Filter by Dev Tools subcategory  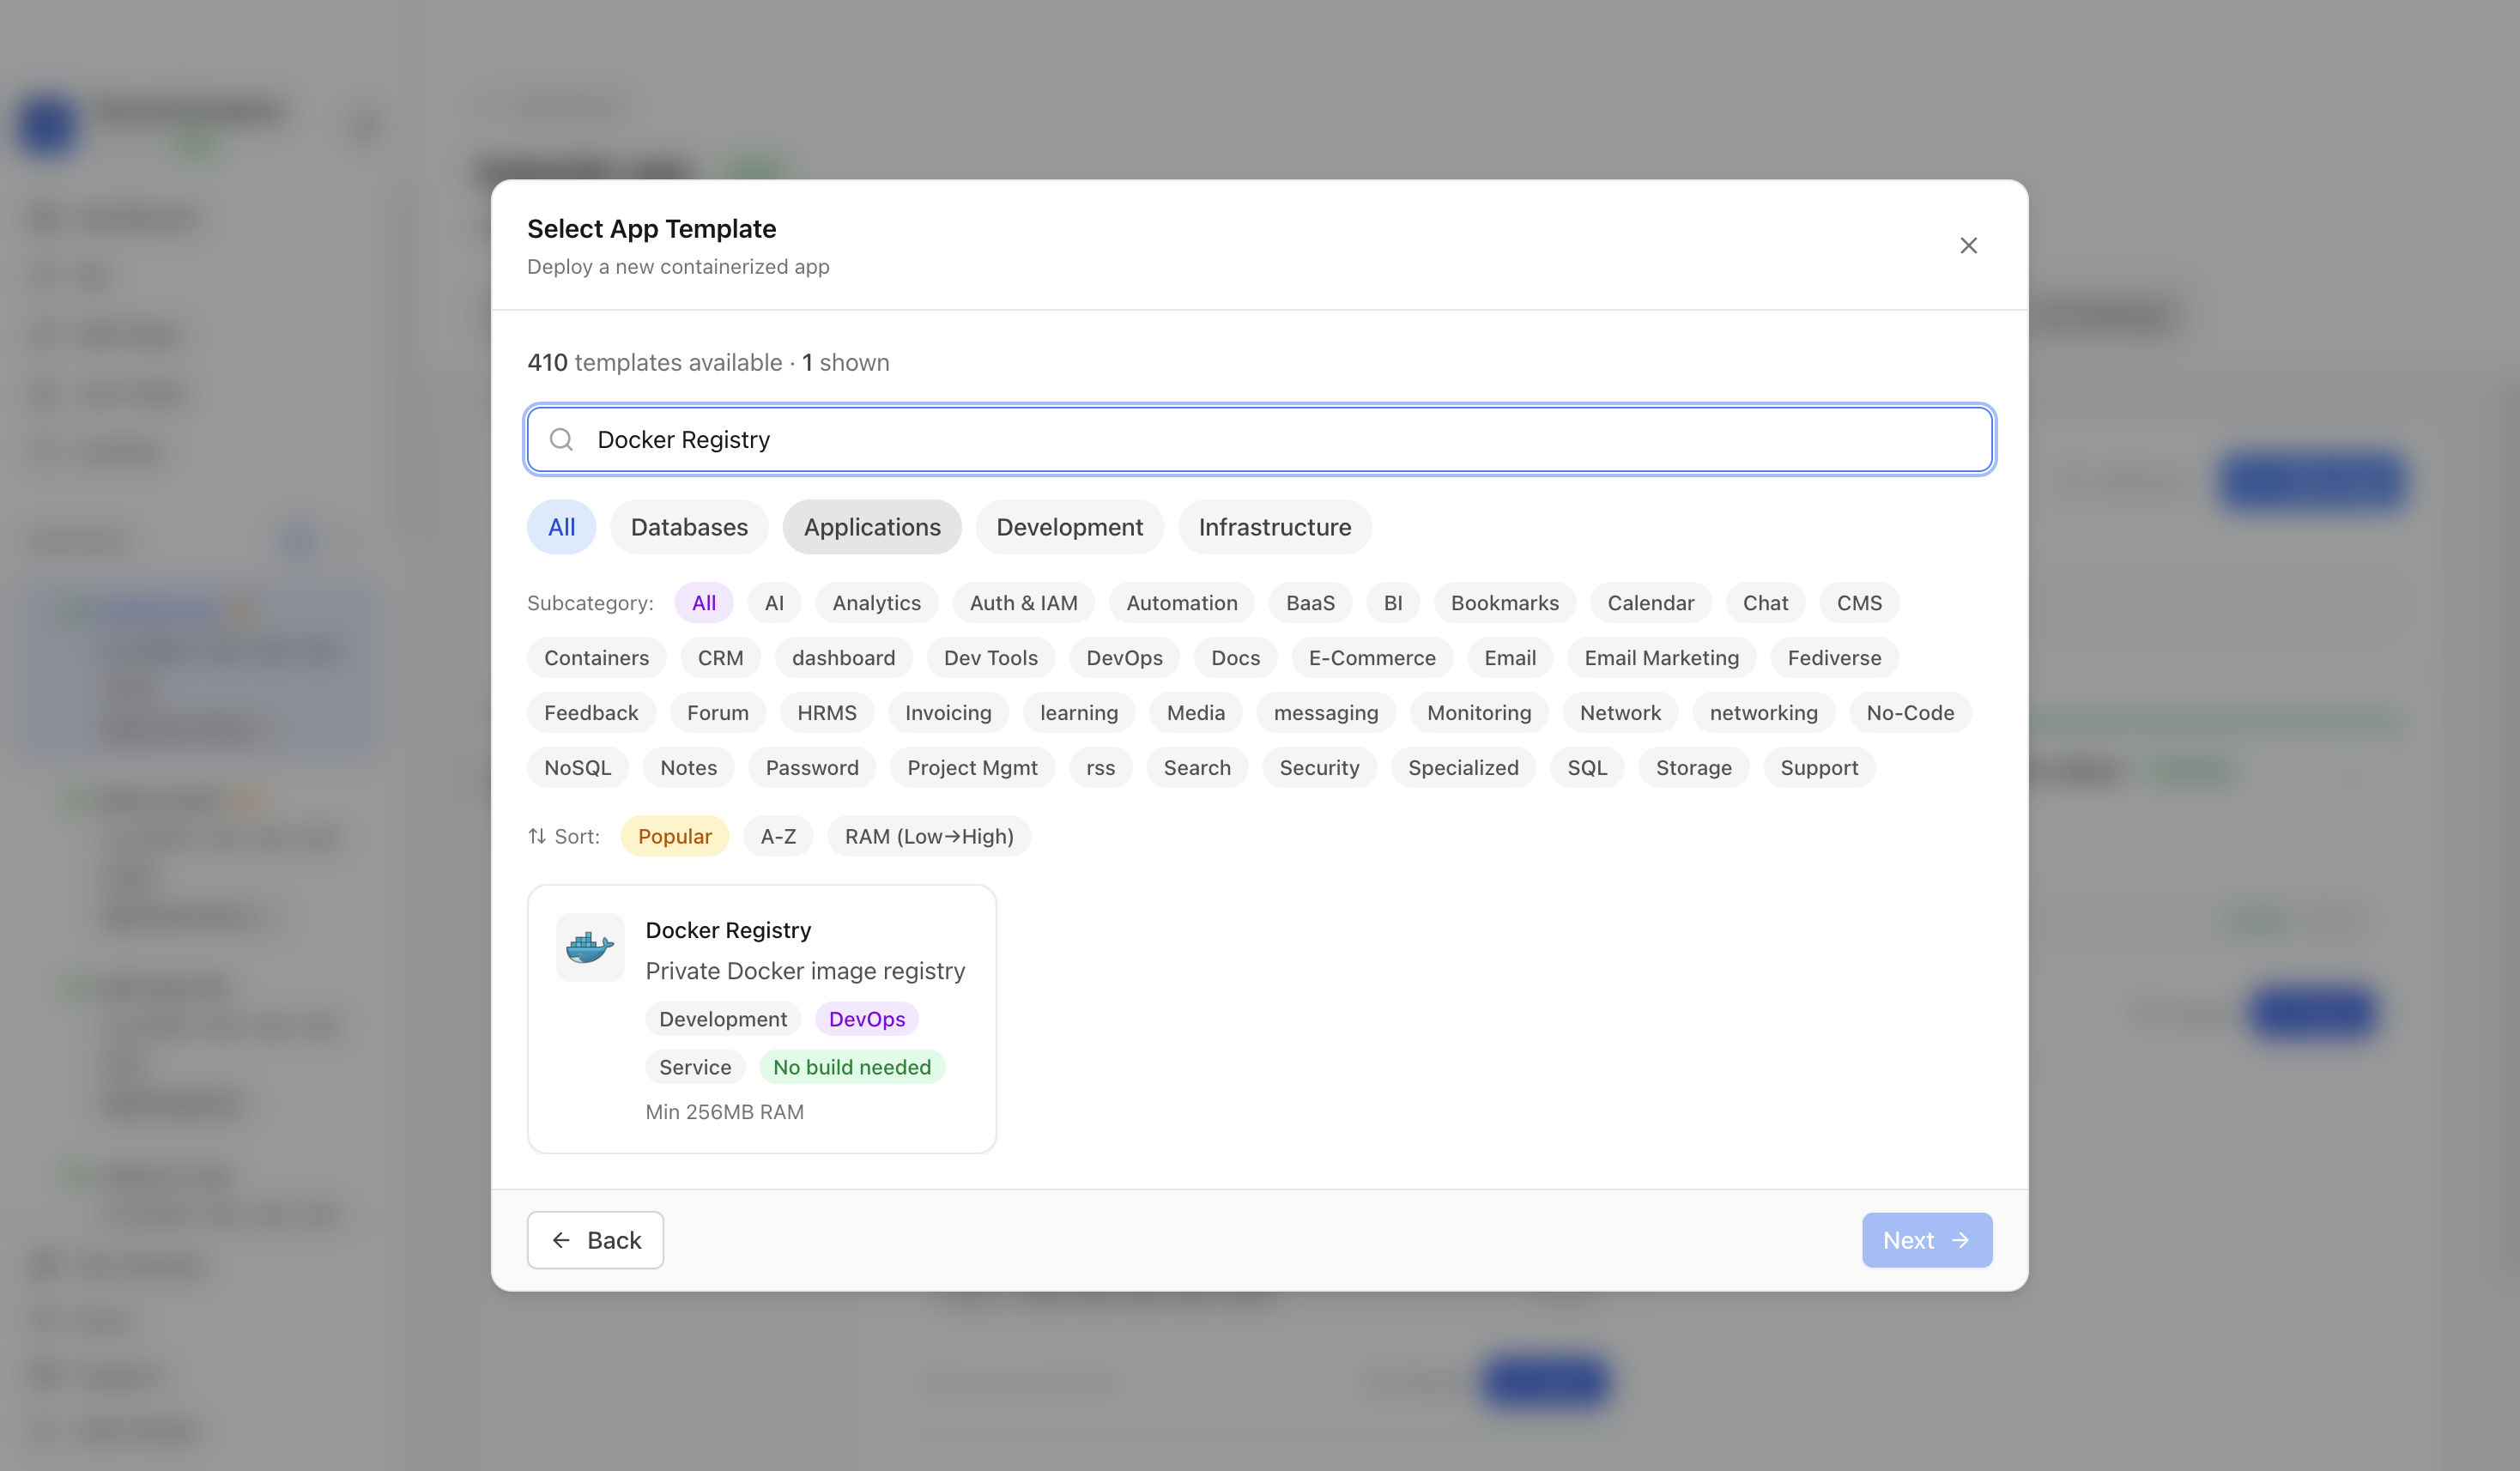990,658
